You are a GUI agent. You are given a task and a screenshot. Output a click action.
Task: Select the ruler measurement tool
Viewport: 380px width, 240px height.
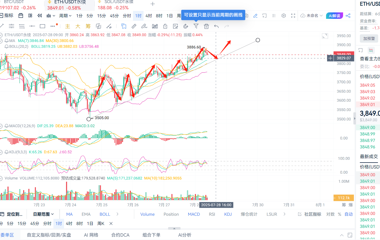click(134, 26)
